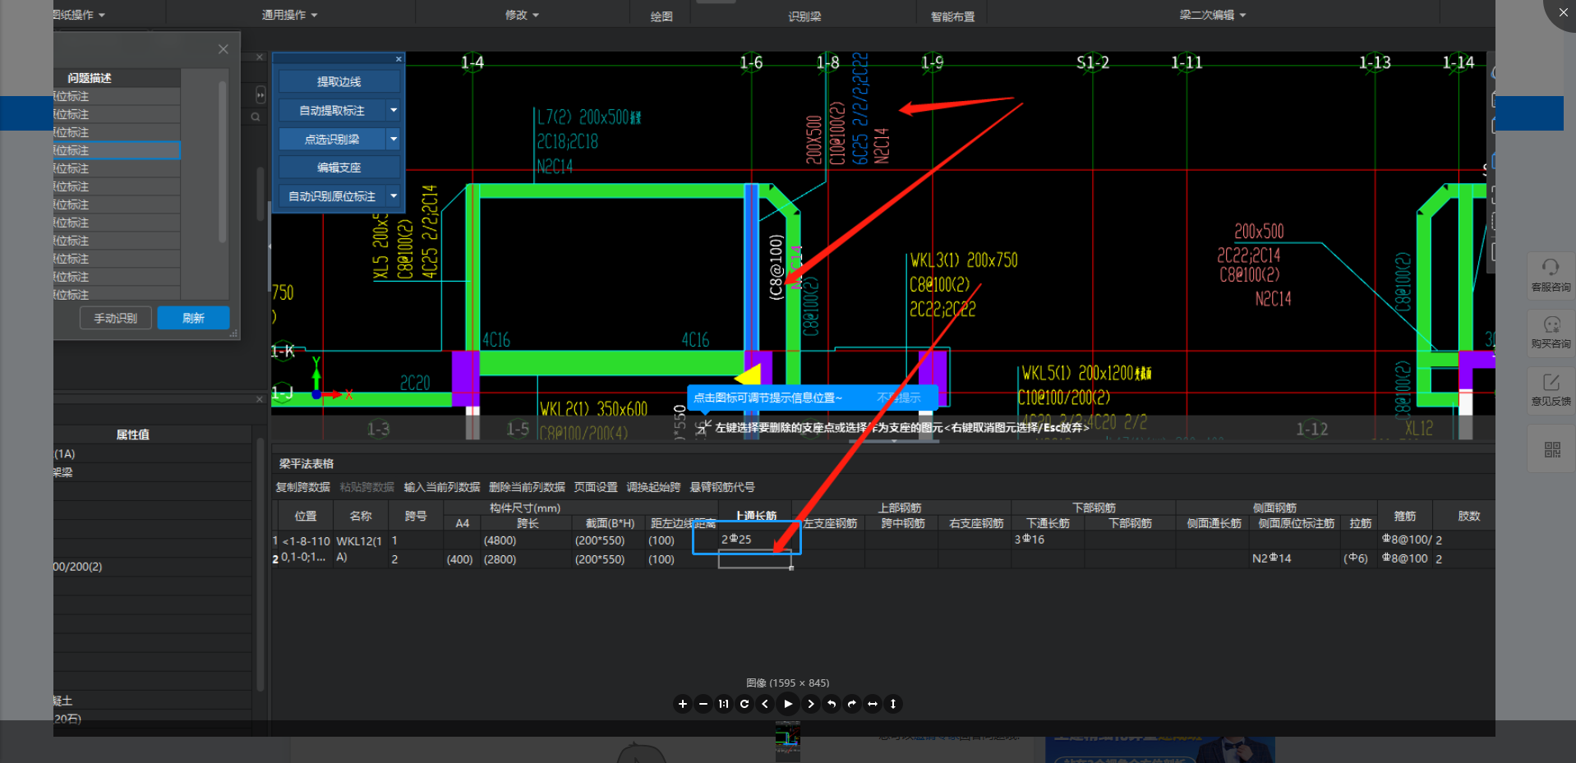The image size is (1576, 763).
Task: Select the 智能布置 ribbon group
Action: (x=952, y=16)
